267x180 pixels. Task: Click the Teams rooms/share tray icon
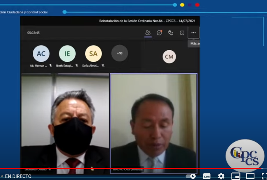[182, 33]
